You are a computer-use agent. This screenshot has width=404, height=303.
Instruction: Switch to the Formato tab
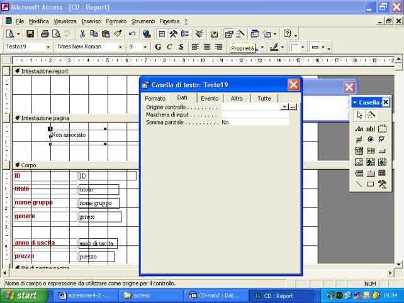pyautogui.click(x=155, y=99)
